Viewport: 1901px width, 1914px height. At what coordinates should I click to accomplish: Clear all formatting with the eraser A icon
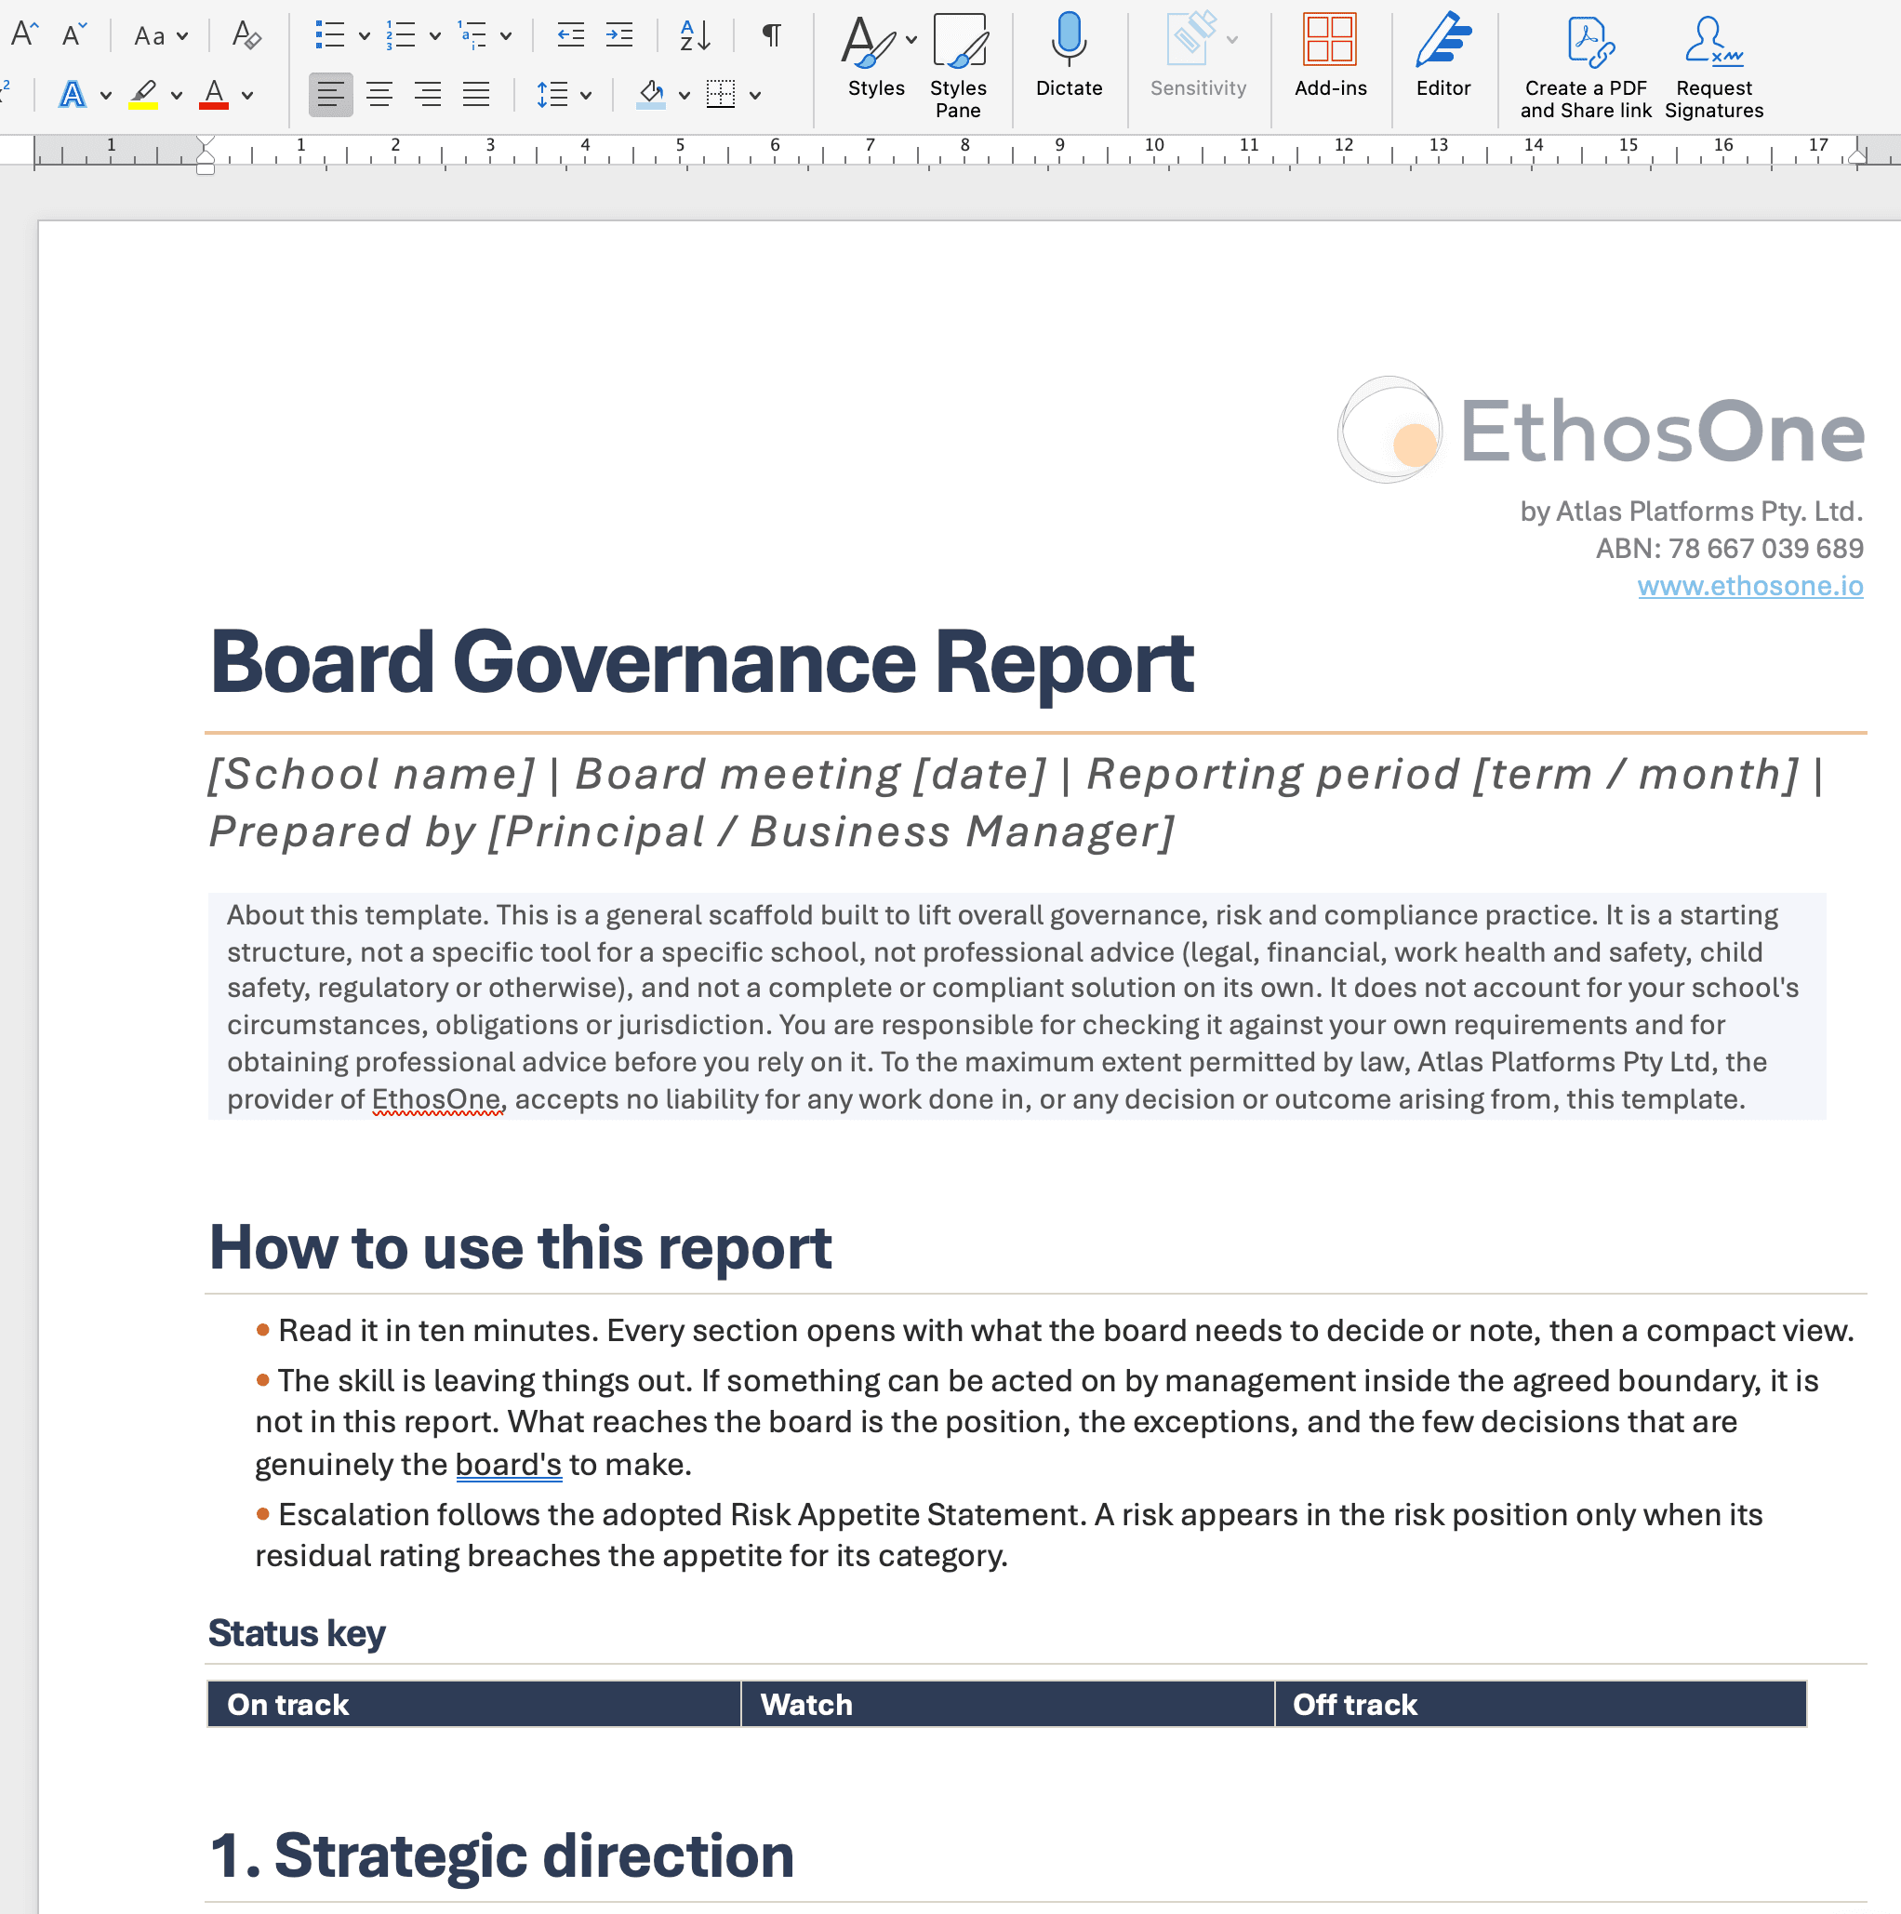(246, 35)
